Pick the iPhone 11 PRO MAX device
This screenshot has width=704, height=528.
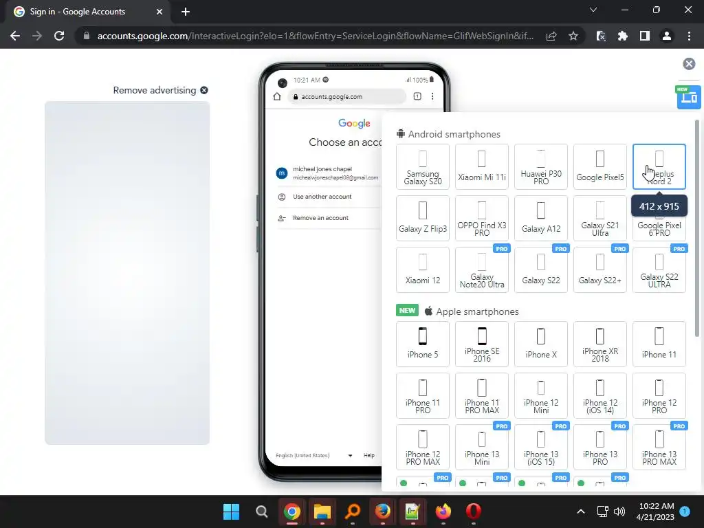pos(482,395)
